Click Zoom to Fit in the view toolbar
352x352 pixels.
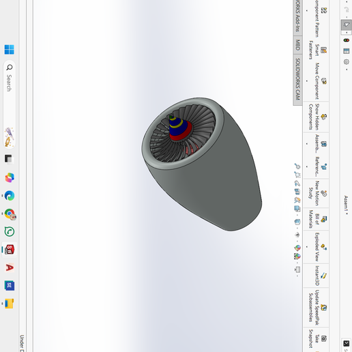point(297,166)
